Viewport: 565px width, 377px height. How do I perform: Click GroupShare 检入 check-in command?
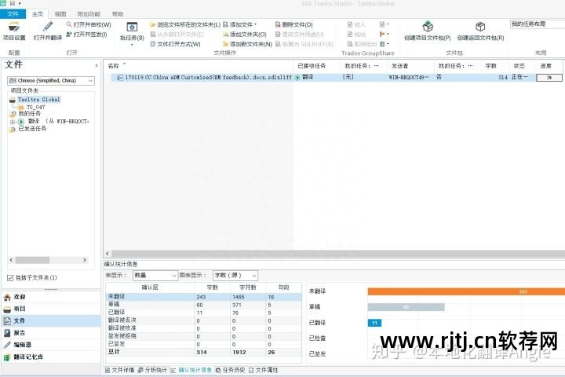point(356,24)
